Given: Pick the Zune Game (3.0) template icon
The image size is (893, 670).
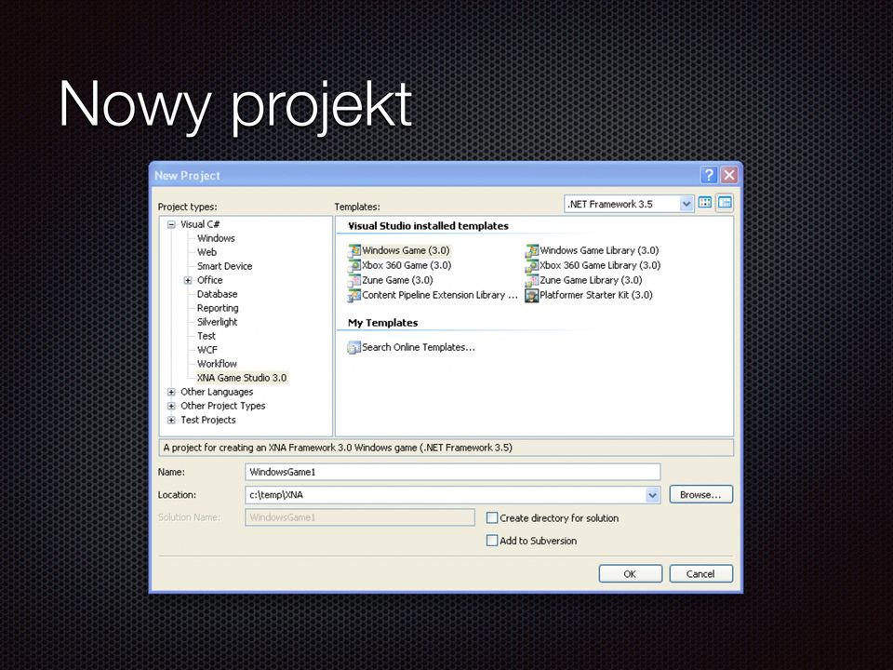Looking at the screenshot, I should tap(353, 280).
